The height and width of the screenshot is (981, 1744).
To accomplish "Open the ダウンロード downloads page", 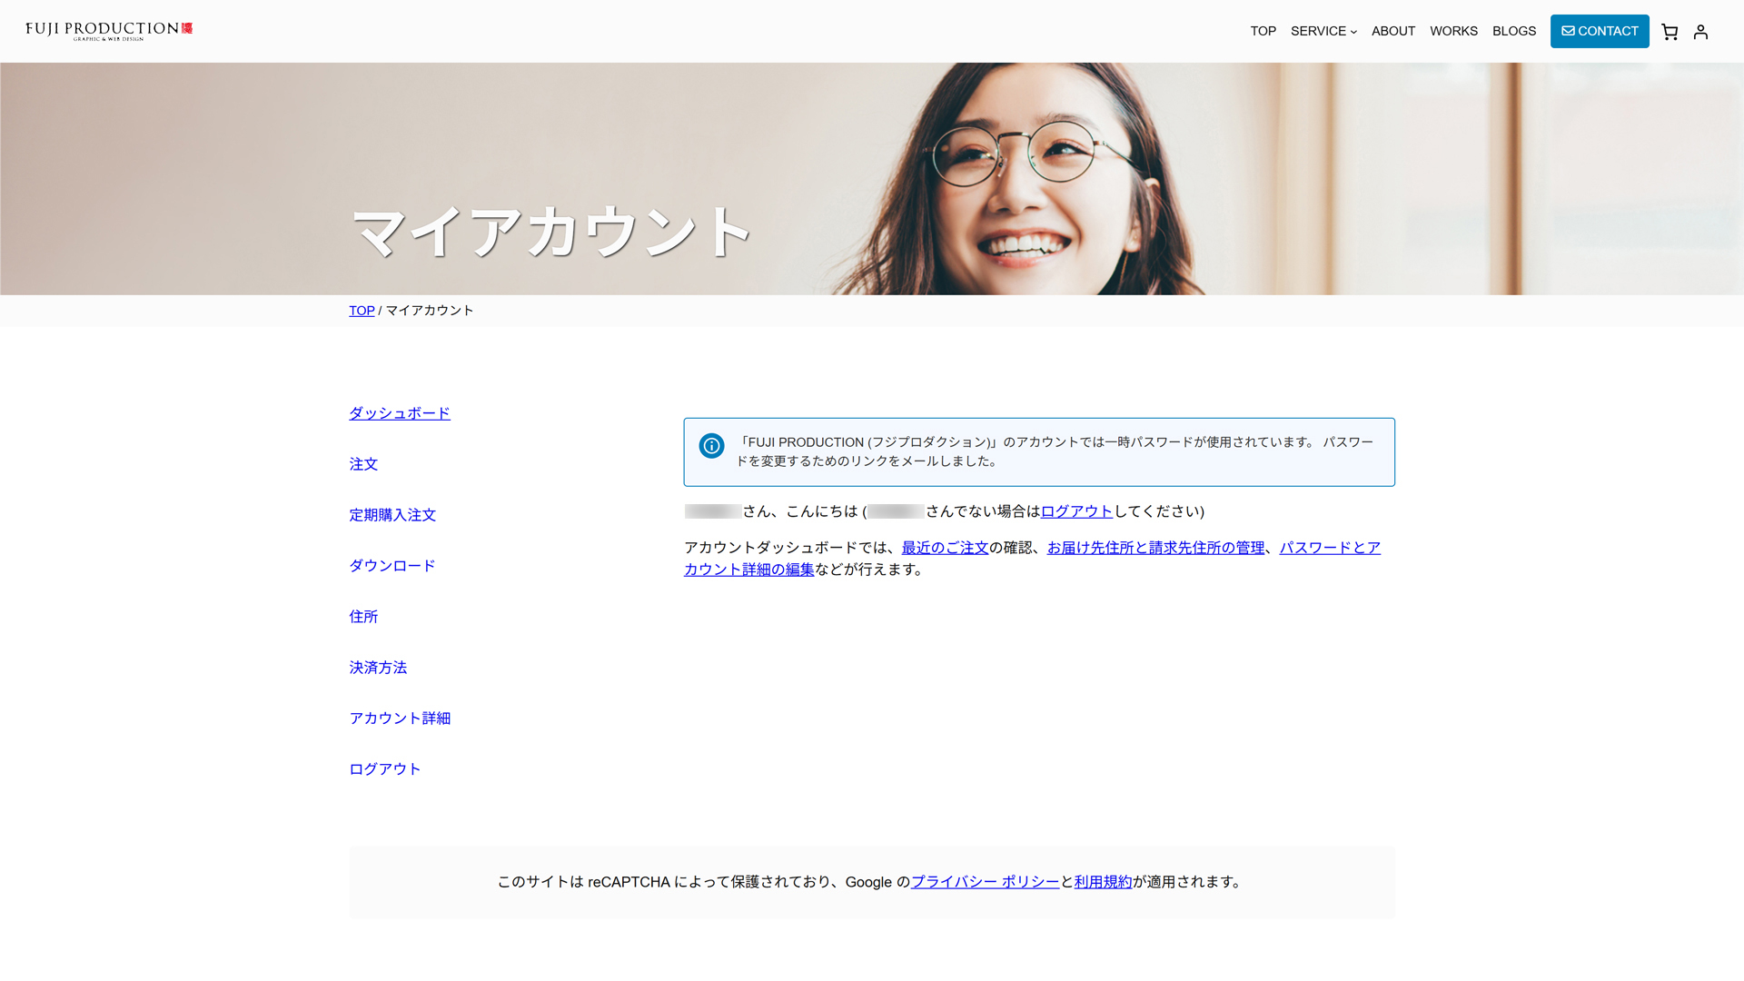I will click(391, 566).
